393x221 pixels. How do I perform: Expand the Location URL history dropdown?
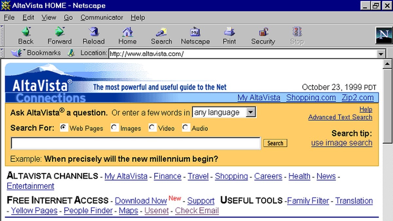click(x=381, y=54)
